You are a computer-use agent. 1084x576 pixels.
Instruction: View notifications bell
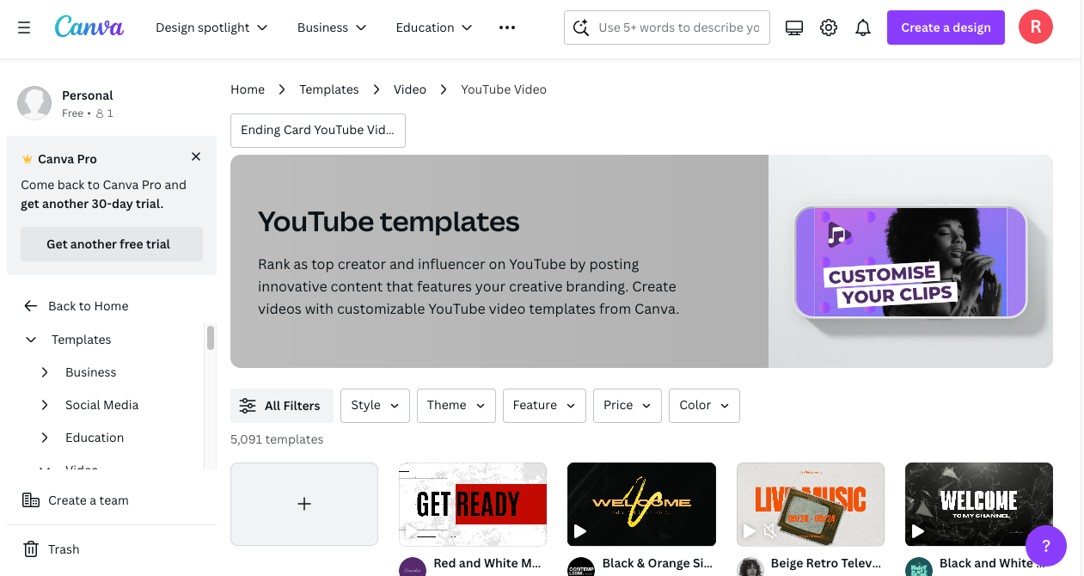point(863,28)
